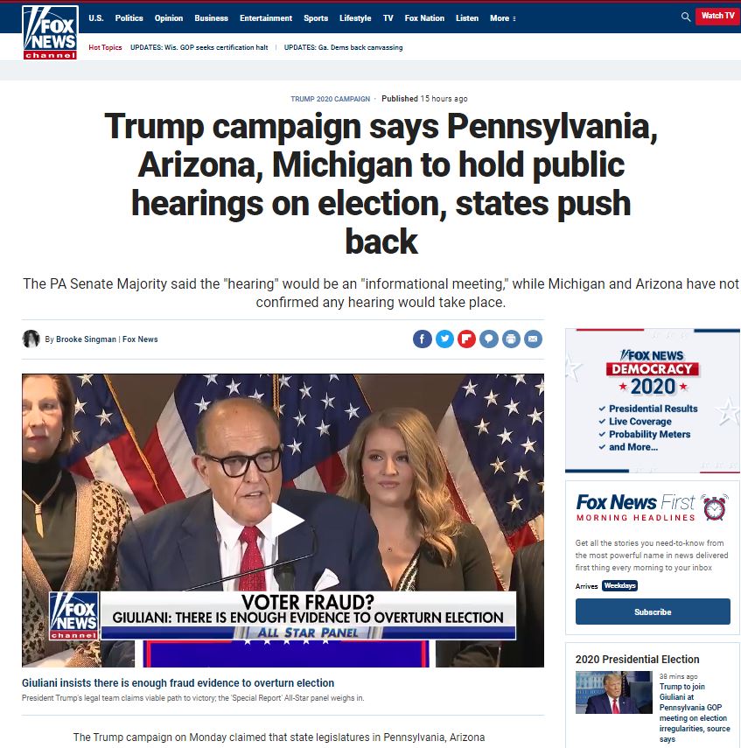Share article via Twitter bird icon
This screenshot has height=748, width=741.
(x=444, y=339)
